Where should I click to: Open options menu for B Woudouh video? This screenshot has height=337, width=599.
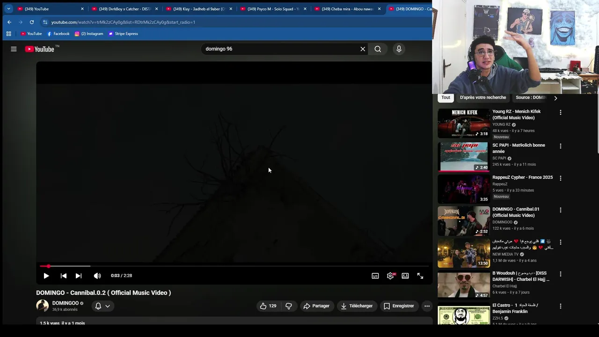[561, 274]
